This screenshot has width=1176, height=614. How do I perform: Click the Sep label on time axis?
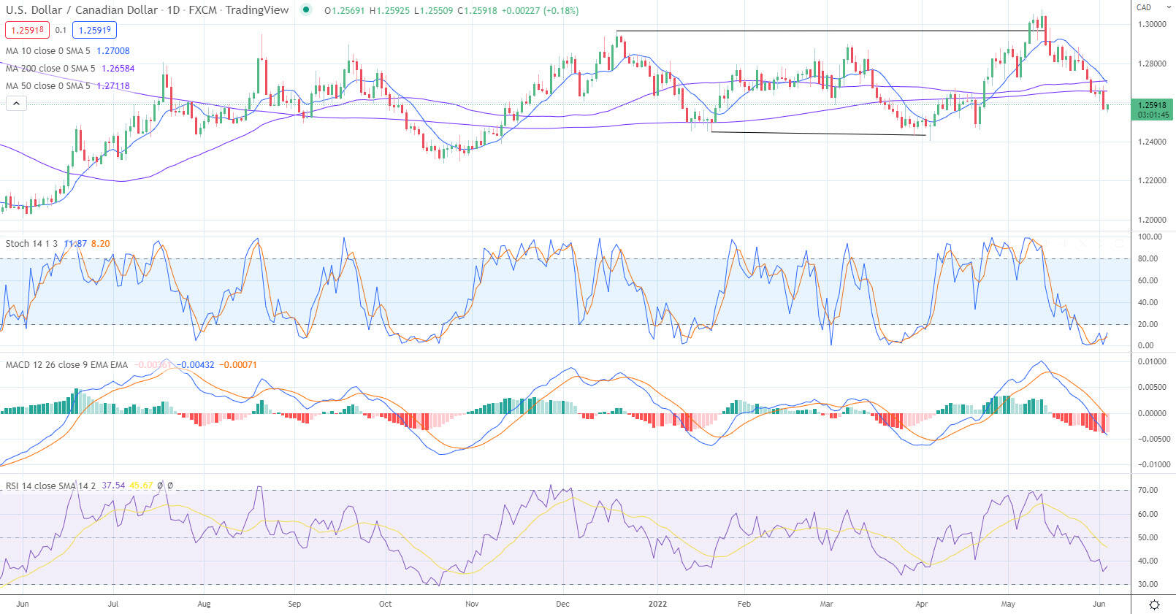[x=294, y=604]
